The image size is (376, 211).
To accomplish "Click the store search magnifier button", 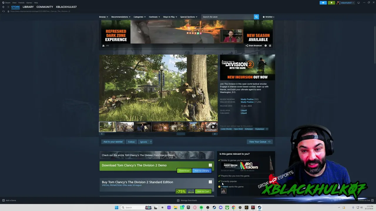I will [256, 17].
